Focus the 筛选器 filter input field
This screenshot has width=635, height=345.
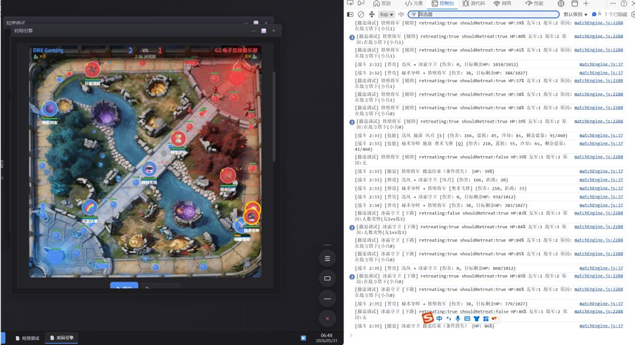pyautogui.click(x=483, y=14)
